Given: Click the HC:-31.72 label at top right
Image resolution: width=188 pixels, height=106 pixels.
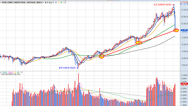Looking at the screenshot, I should click(x=184, y=4).
